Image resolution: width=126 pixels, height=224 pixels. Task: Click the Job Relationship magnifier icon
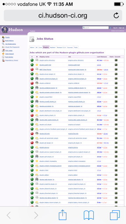pos(3,44)
